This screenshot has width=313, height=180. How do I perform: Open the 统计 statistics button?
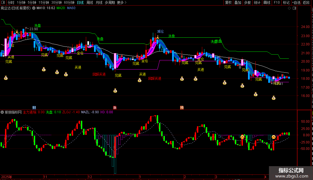(x=257, y=2)
